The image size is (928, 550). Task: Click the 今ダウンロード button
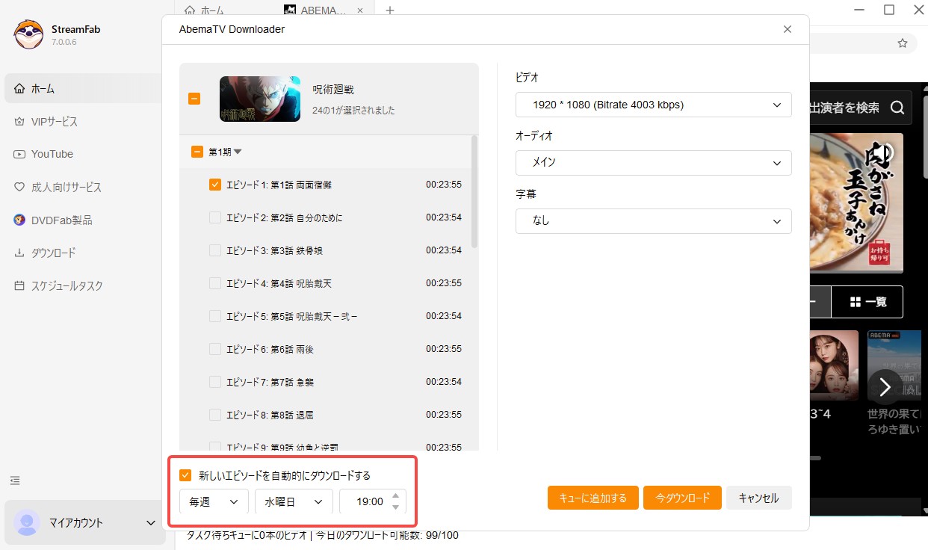tap(681, 497)
